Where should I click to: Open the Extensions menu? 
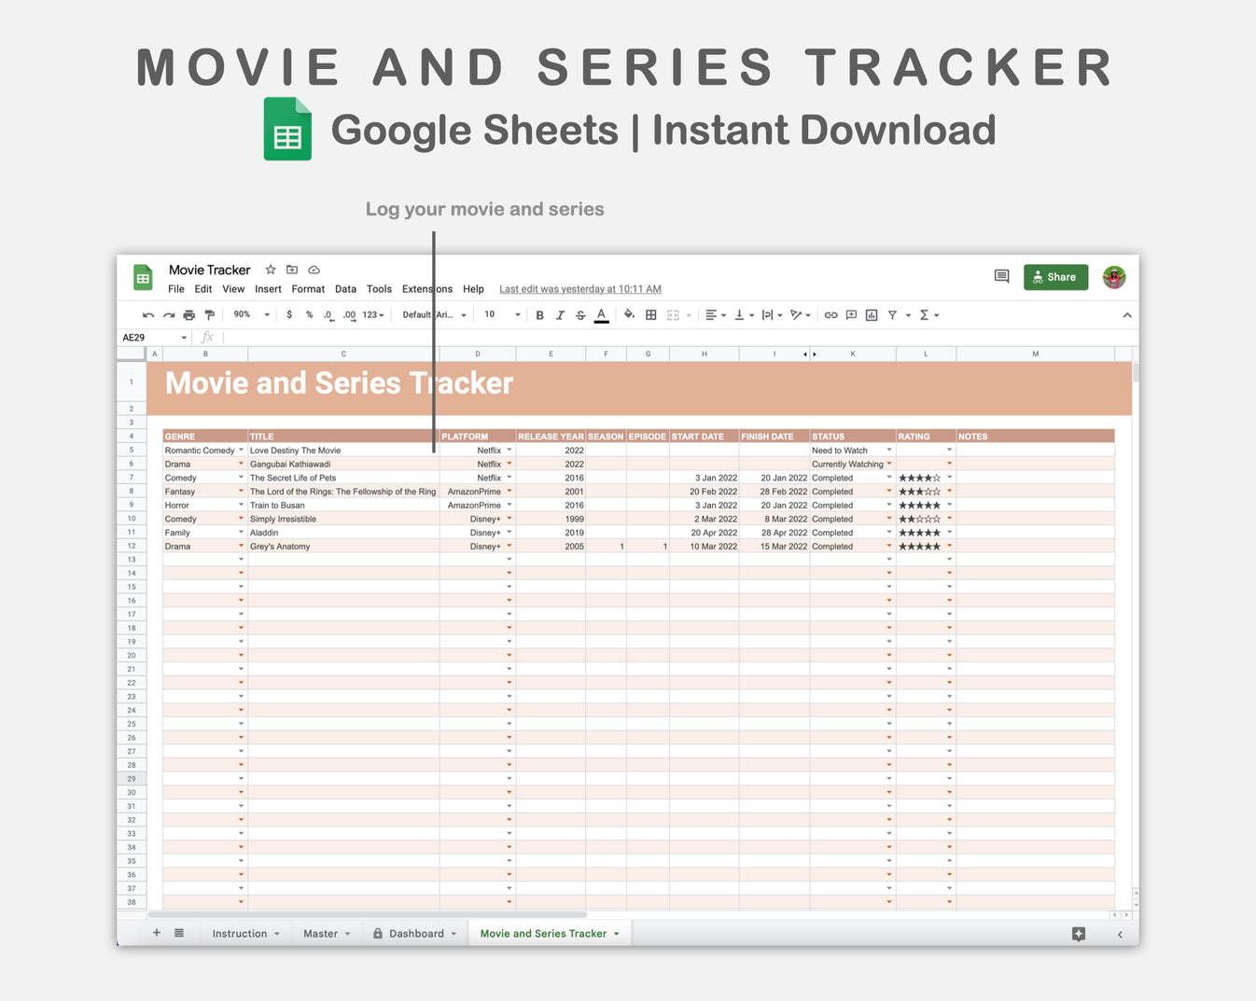[426, 289]
